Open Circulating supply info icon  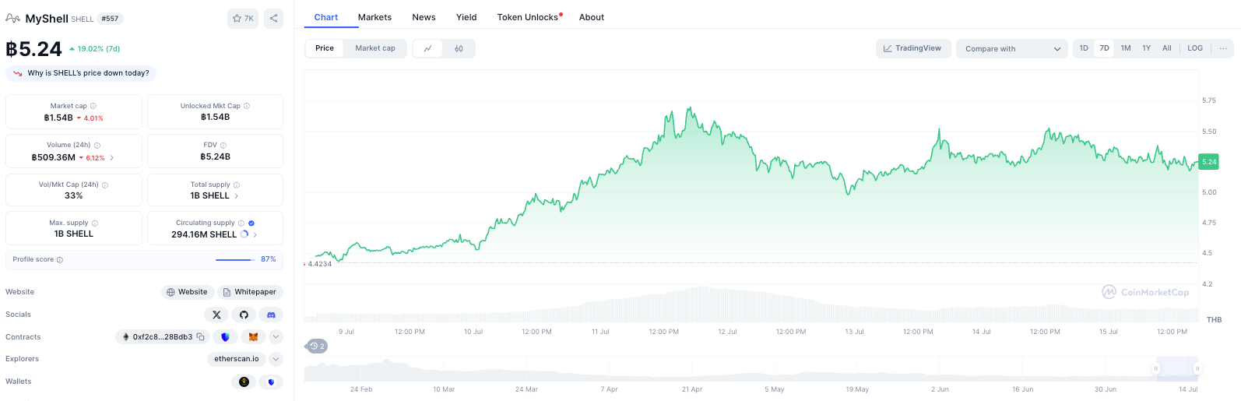[x=241, y=223]
